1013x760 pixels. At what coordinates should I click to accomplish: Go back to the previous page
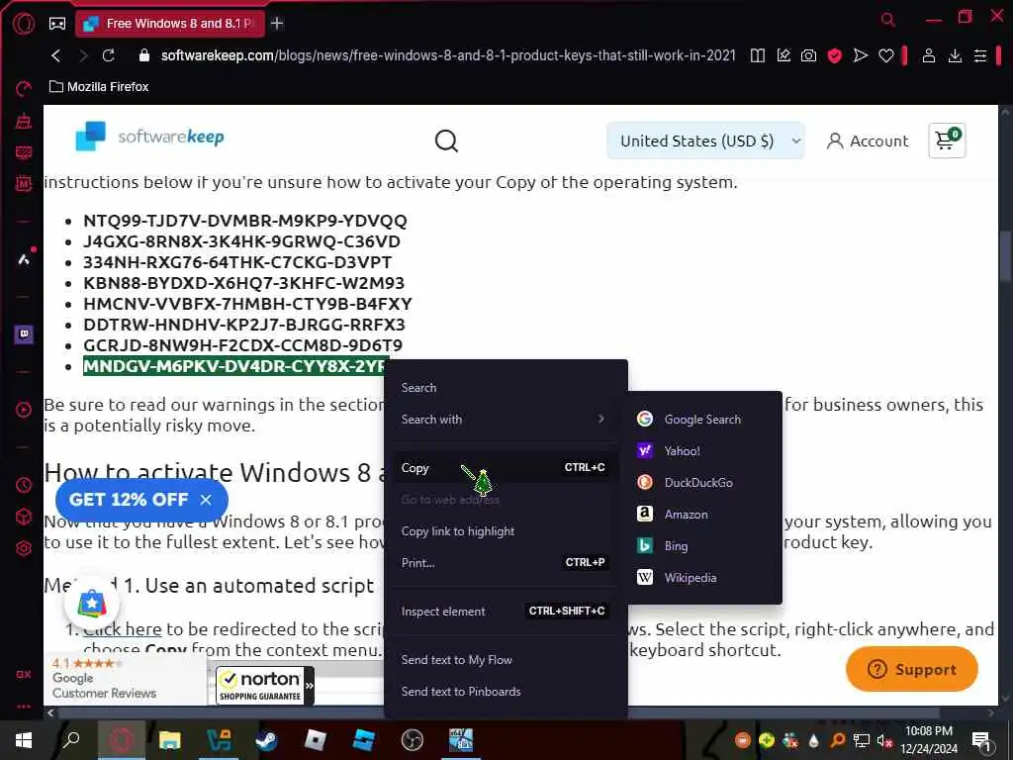tap(56, 55)
